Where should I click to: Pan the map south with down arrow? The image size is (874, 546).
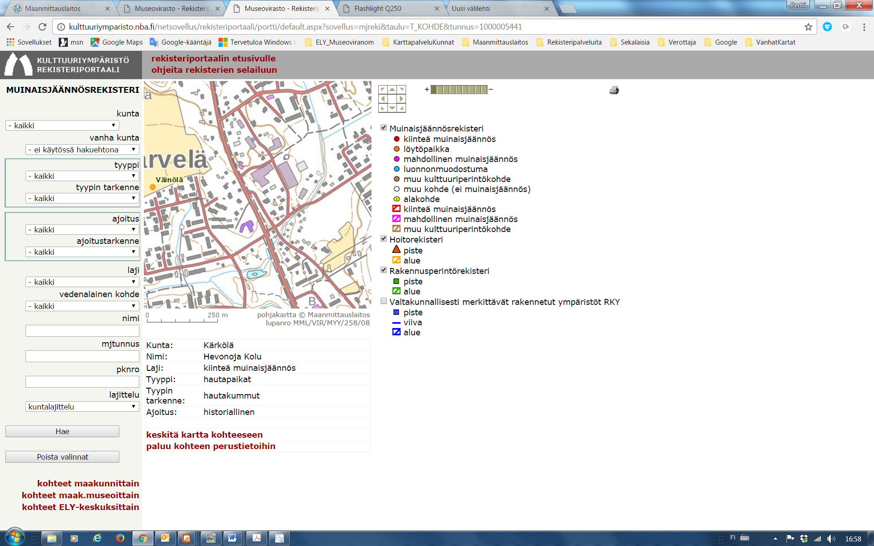click(x=392, y=108)
